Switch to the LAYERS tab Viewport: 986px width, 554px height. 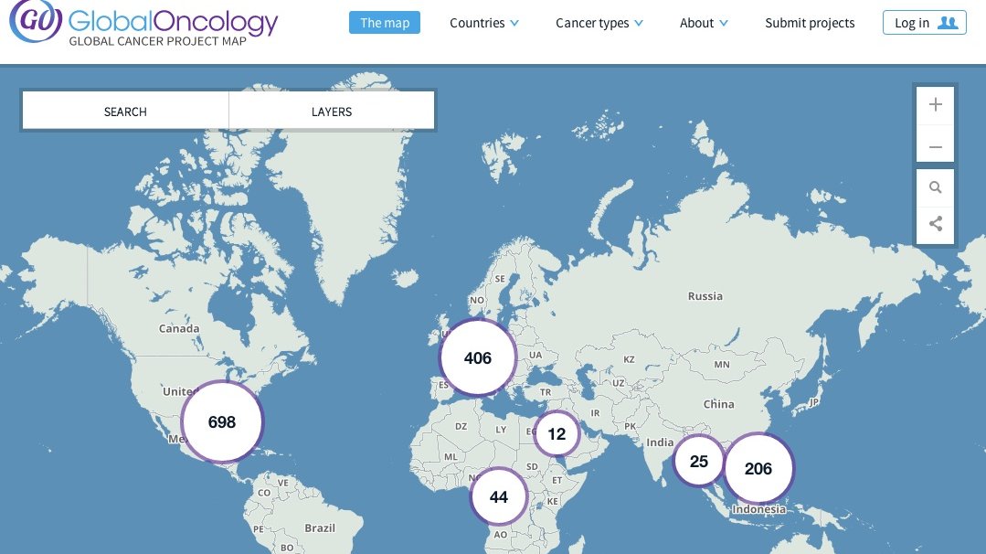(x=332, y=111)
